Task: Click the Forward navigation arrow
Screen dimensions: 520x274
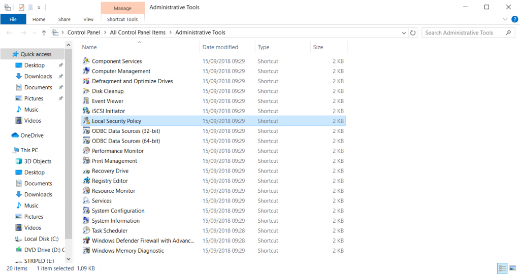Action: click(23, 32)
